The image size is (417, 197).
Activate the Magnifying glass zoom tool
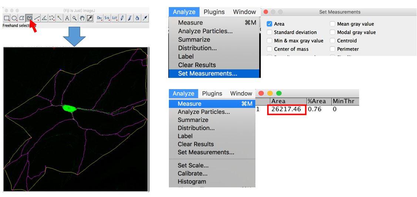[74, 18]
